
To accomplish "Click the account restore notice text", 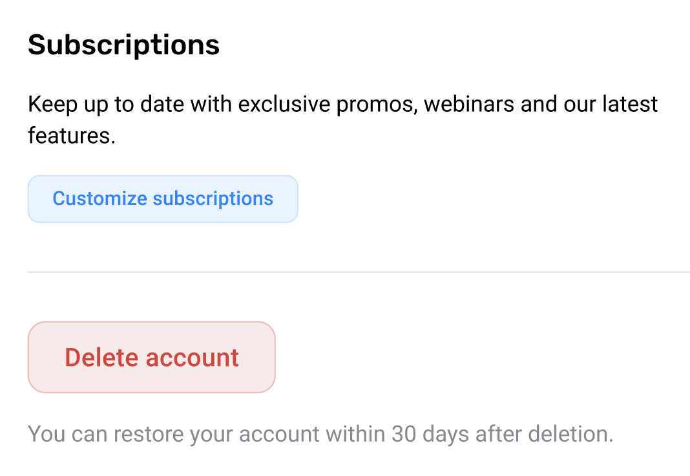I will coord(320,433).
